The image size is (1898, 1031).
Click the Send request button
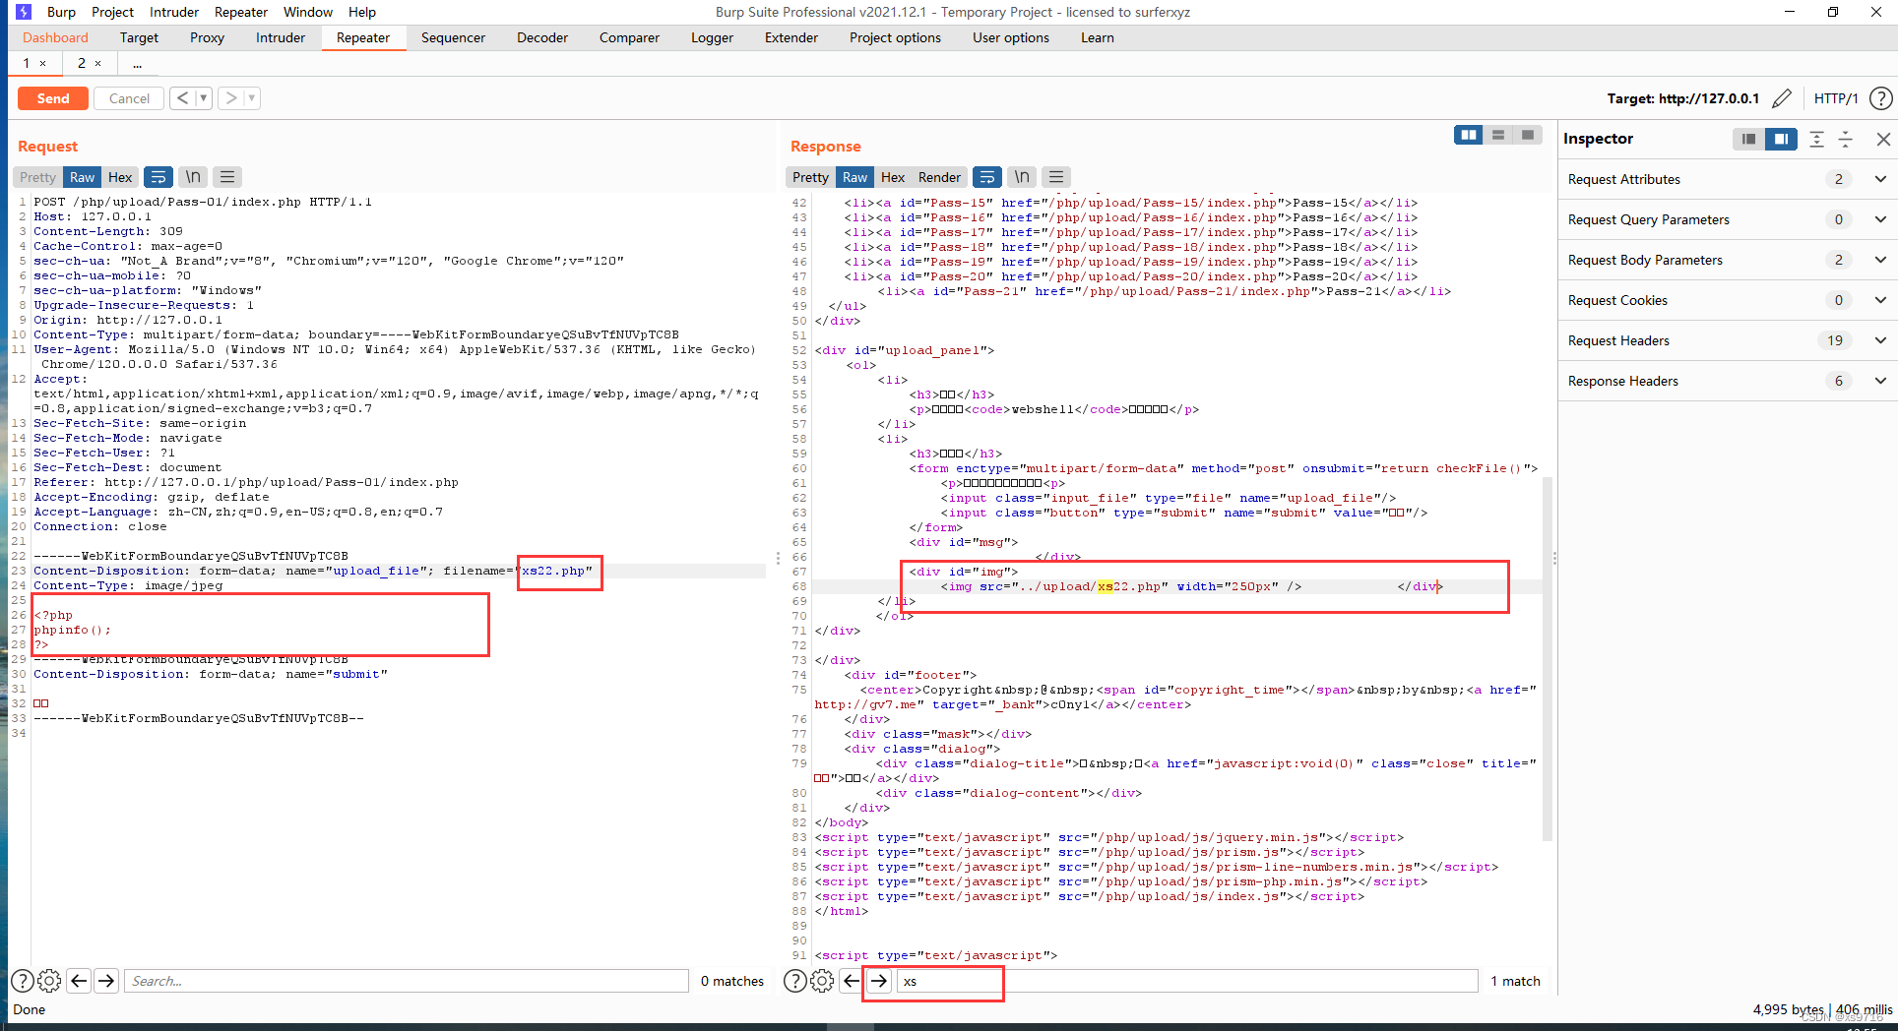point(53,98)
